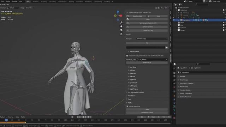Open the Render properties tab icon

(174, 73)
